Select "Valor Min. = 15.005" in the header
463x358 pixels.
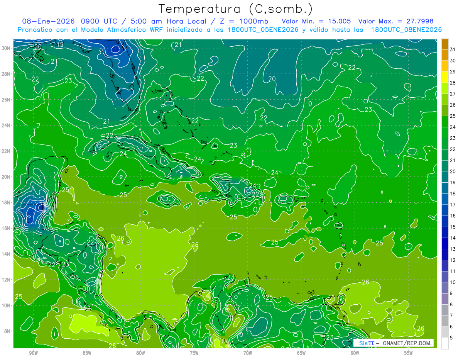pyautogui.click(x=316, y=21)
